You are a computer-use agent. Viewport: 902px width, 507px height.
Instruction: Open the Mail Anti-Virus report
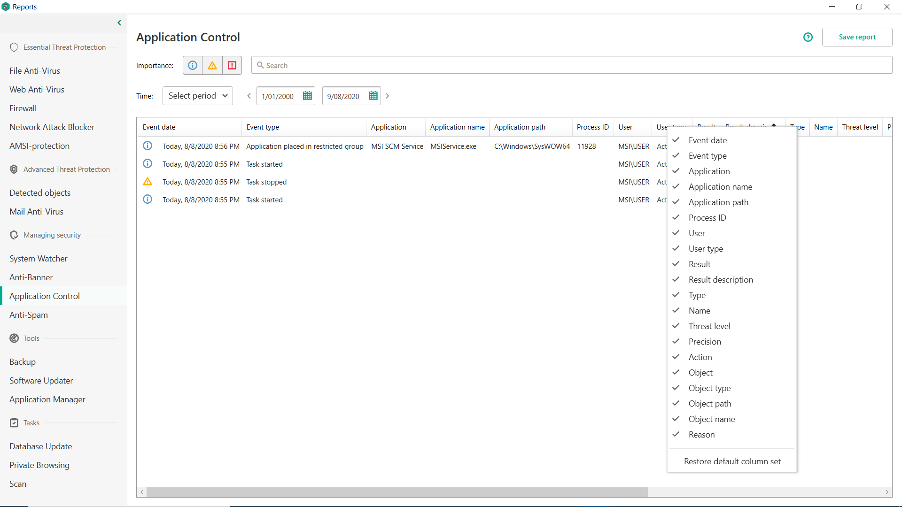coord(36,211)
